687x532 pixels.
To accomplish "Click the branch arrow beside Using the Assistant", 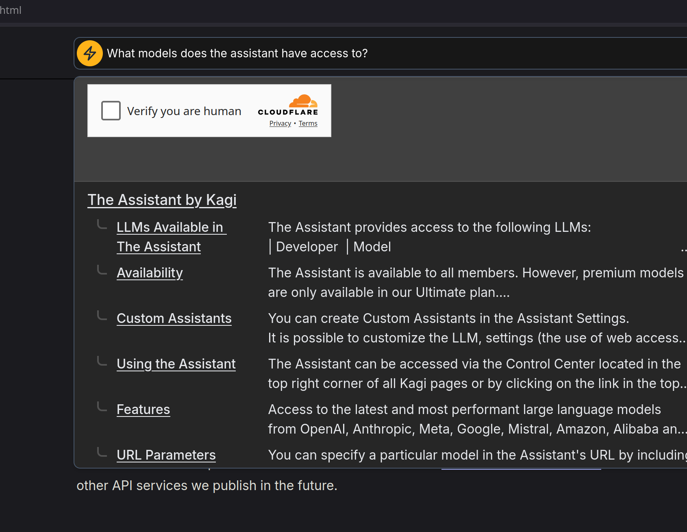I will [x=102, y=361].
